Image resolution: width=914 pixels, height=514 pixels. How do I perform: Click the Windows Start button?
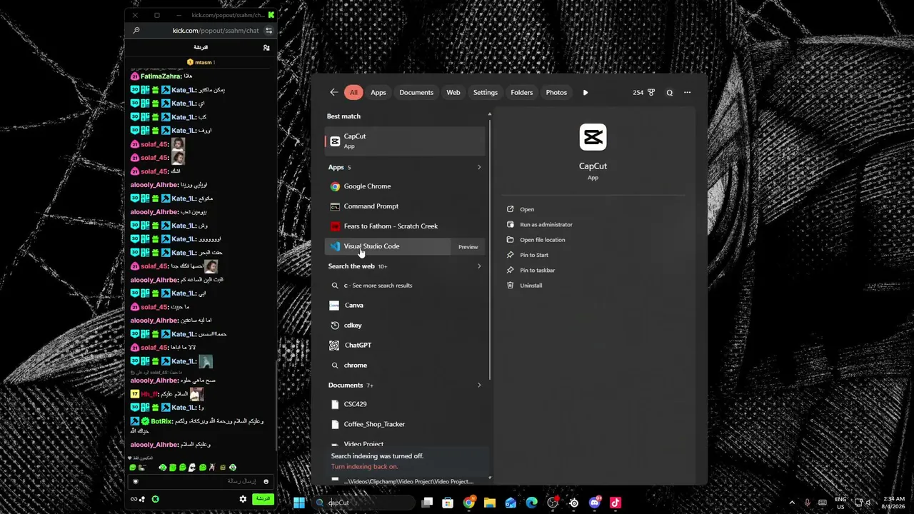tap(299, 503)
